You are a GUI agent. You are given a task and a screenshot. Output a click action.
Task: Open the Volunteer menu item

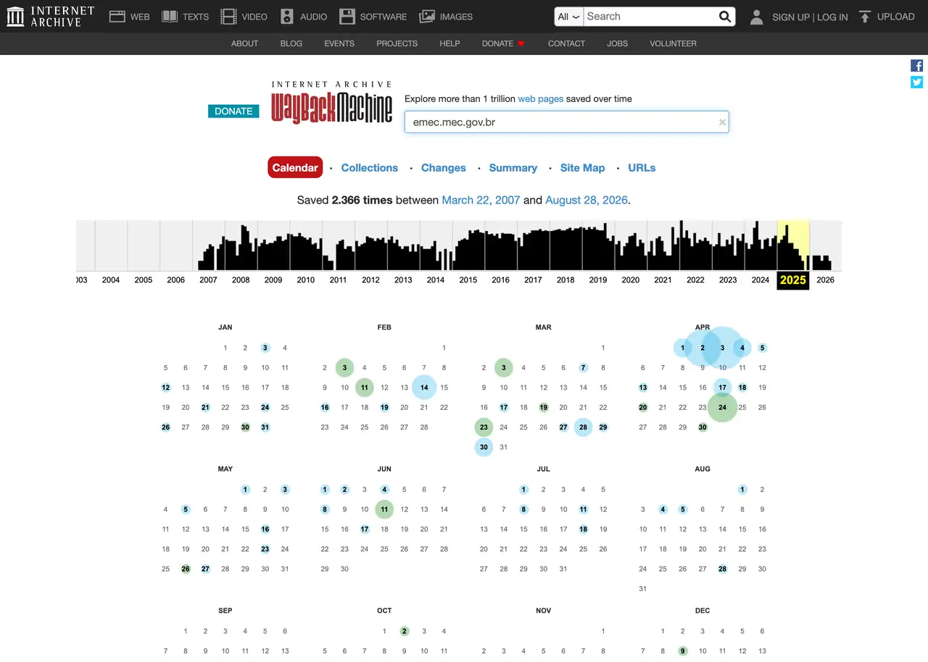[673, 43]
